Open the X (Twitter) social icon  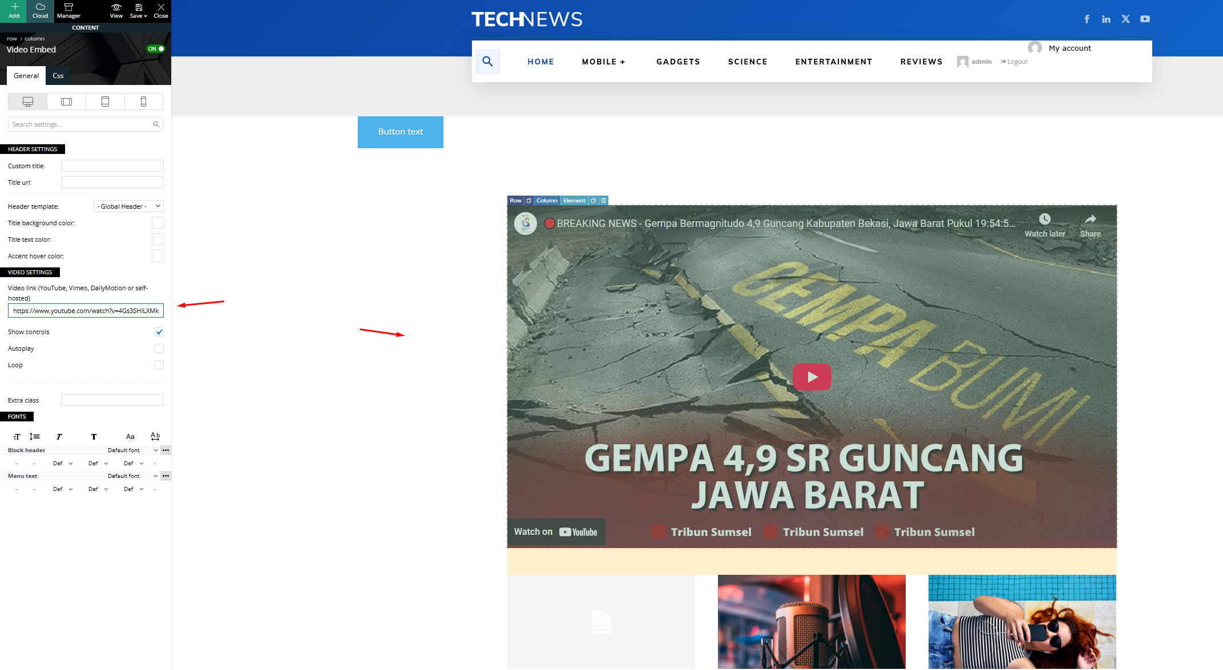(1125, 19)
